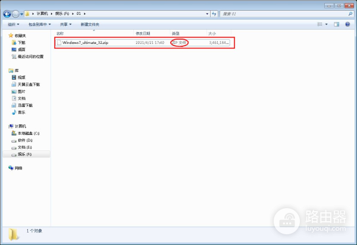
Task: Select the 库 libraries node
Action: pos(14,71)
